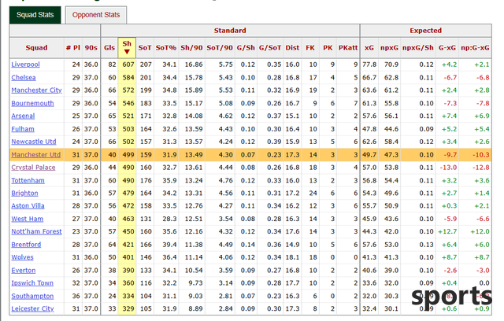Sort table by the Sh column header
This screenshot has width=504, height=321.
(127, 47)
